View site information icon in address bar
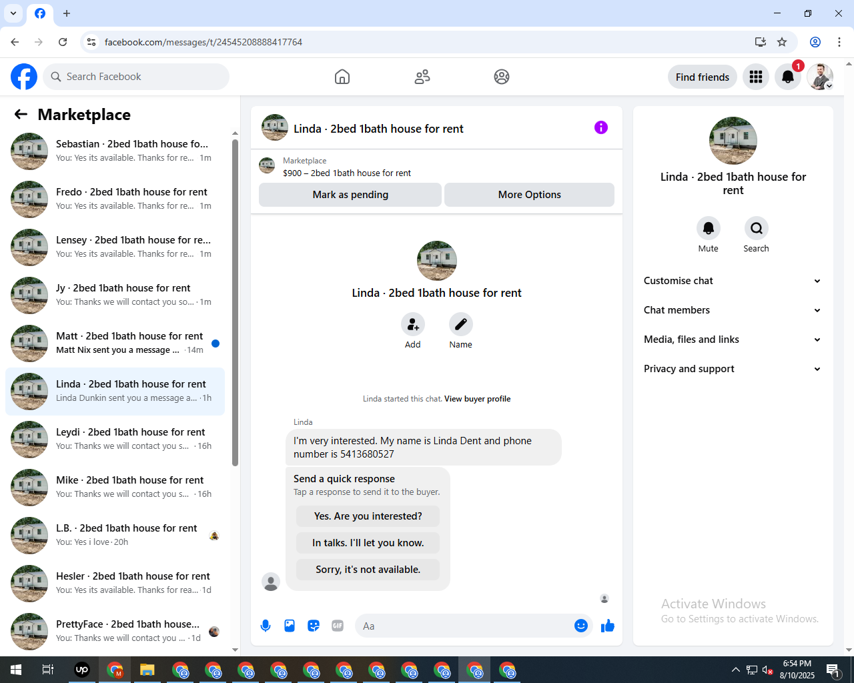The image size is (854, 683). (91, 42)
